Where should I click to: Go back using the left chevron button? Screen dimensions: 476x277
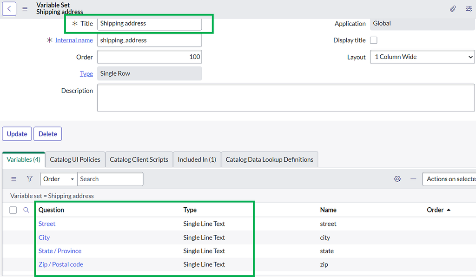click(x=9, y=9)
